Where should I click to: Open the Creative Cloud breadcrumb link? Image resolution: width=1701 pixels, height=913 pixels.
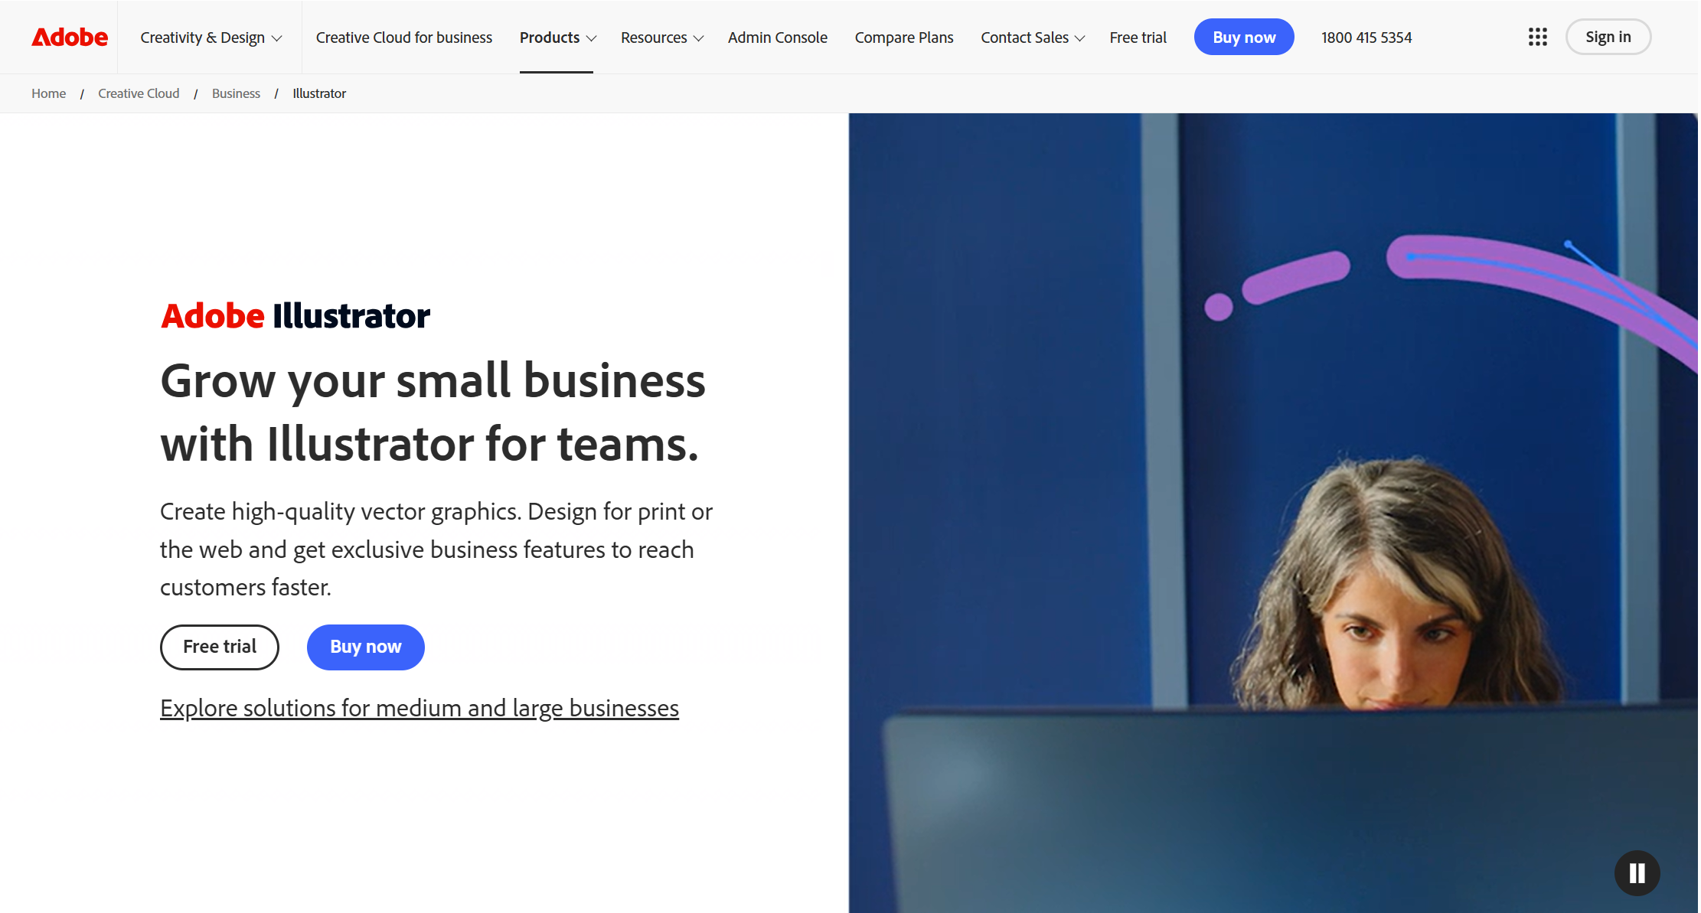click(x=139, y=93)
